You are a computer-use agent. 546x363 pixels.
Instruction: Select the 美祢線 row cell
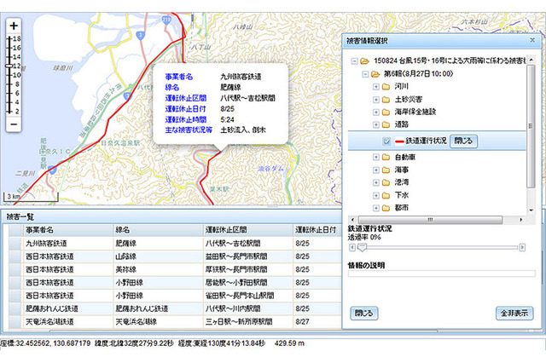click(158, 269)
